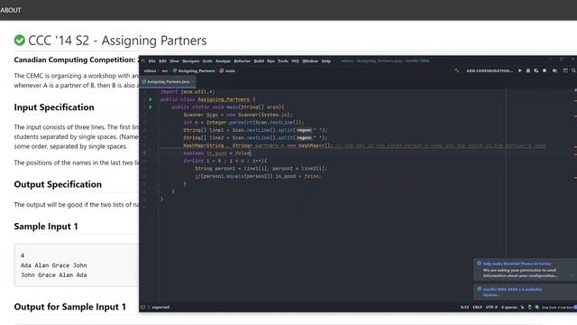Click the Run with Coverage icon
Screen dimensions: 577x325
point(536,70)
